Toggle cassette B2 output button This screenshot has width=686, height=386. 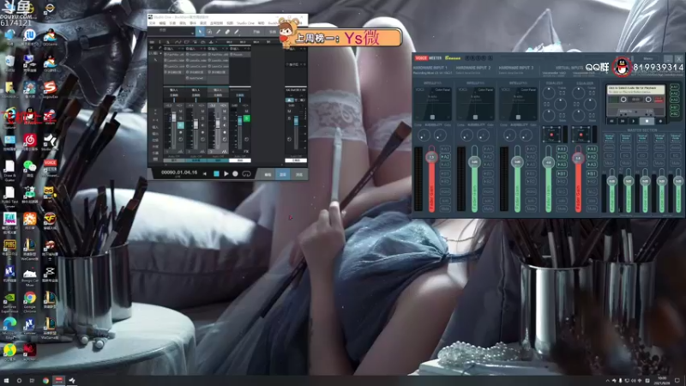tap(674, 114)
